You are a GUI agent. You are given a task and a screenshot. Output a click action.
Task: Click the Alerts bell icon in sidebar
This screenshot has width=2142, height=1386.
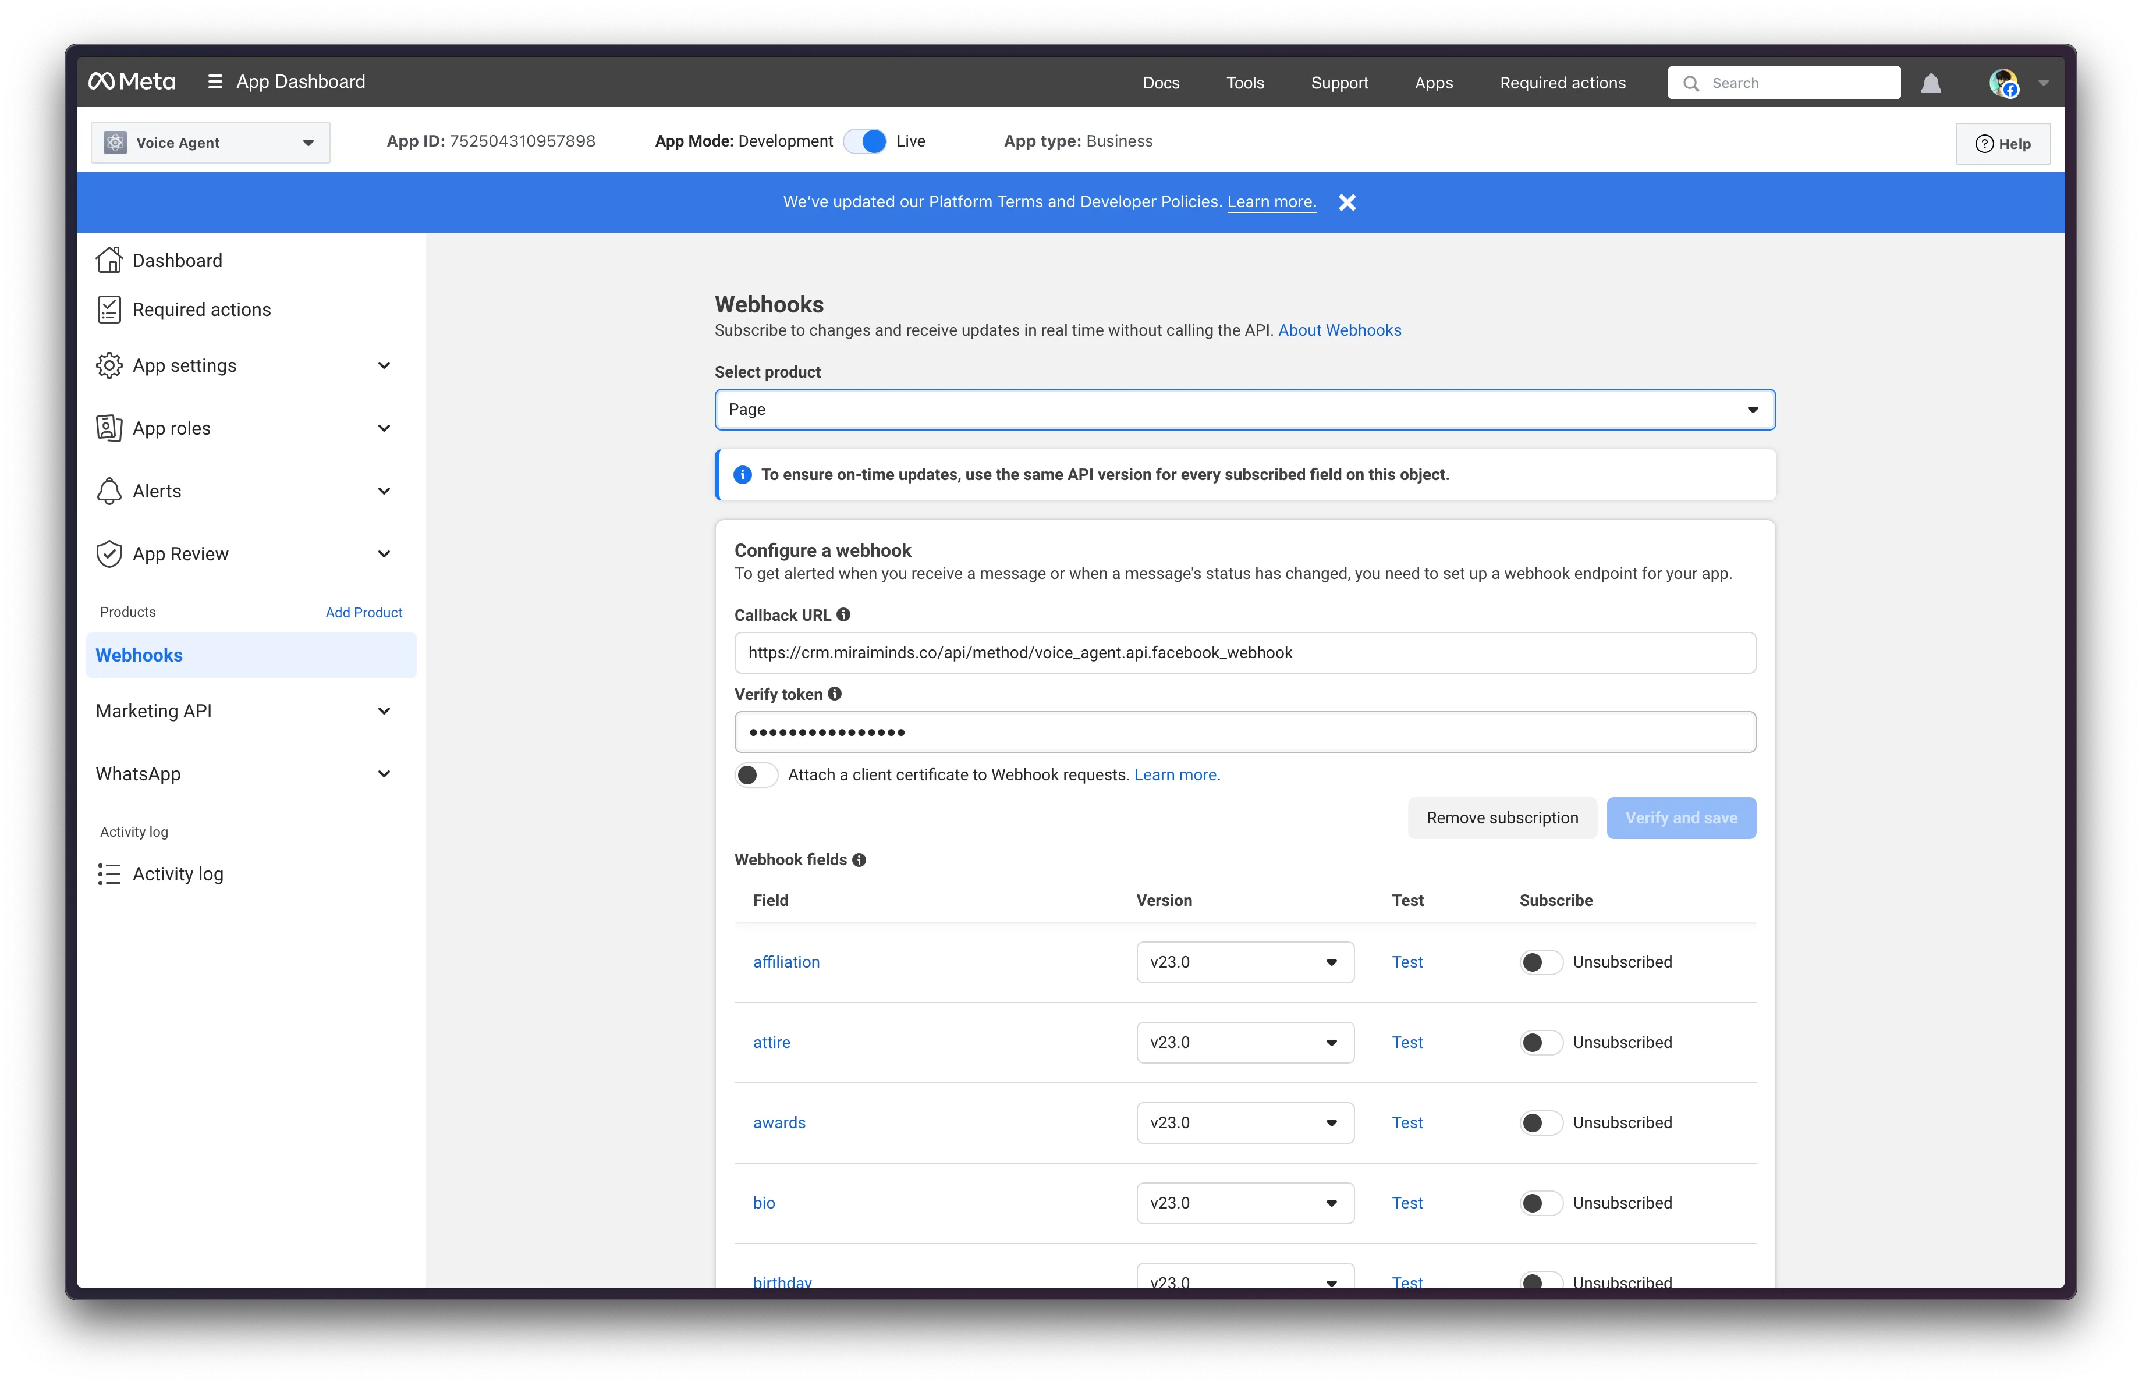109,491
